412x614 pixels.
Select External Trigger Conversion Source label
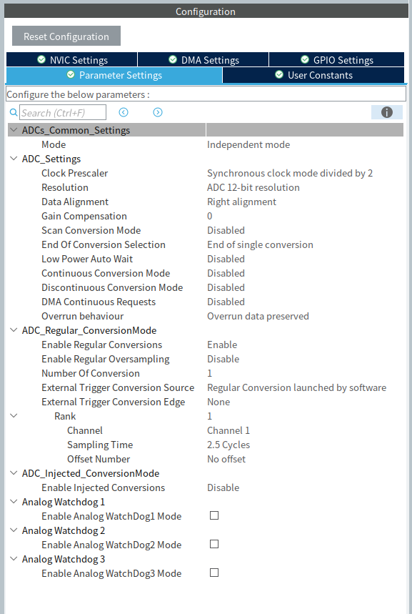click(118, 387)
